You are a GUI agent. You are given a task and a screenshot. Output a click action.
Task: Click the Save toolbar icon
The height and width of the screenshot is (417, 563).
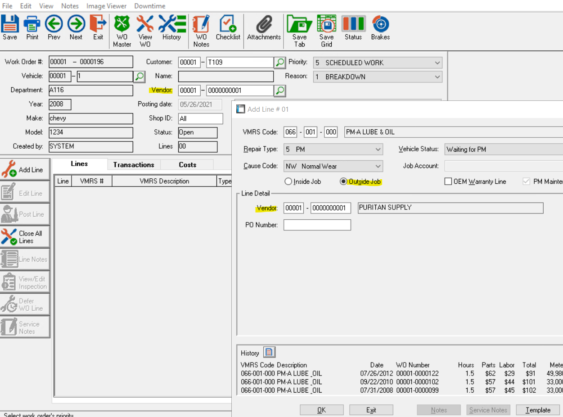pyautogui.click(x=10, y=28)
